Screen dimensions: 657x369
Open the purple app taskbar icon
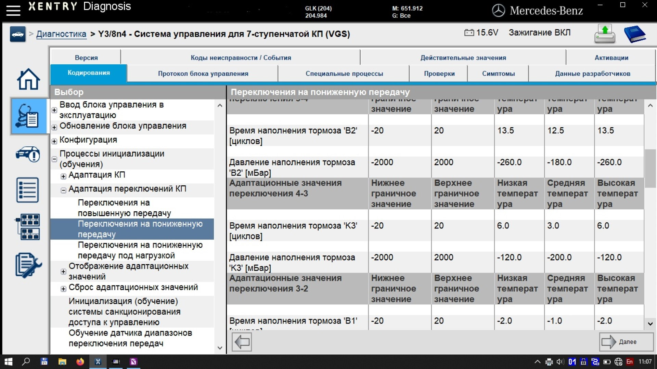pos(133,361)
